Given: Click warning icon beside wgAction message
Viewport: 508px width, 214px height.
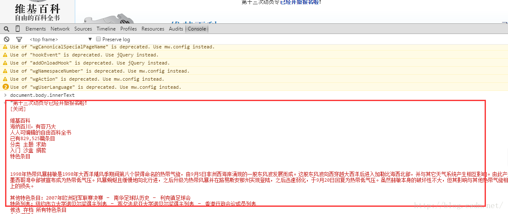Looking at the screenshot, I should [x=5, y=79].
